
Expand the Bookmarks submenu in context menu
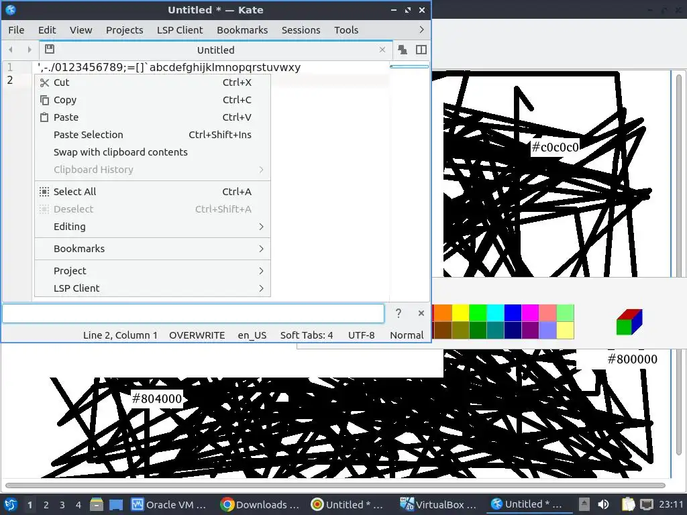click(x=152, y=249)
